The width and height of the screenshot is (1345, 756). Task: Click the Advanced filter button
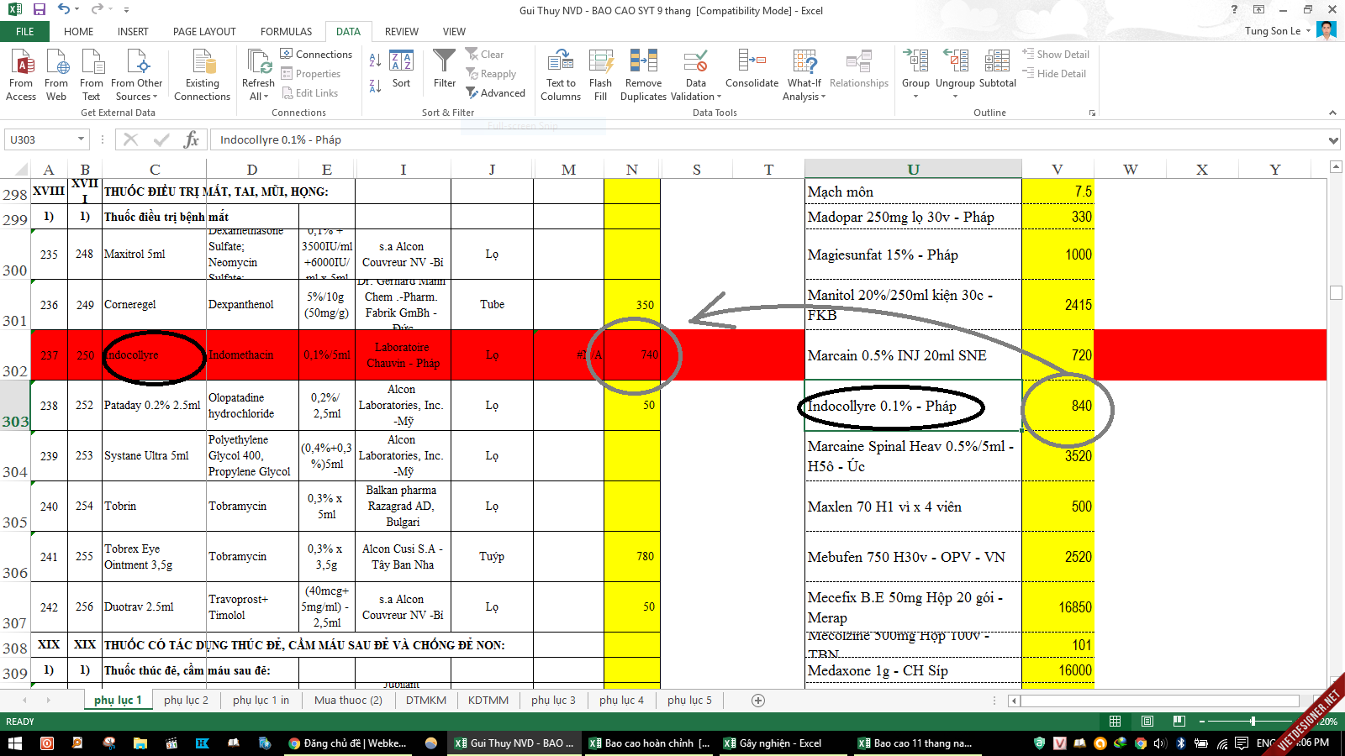pos(496,93)
